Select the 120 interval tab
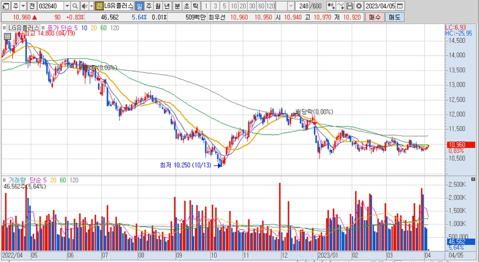Screen dimensions: 479x262 coord(270,6)
